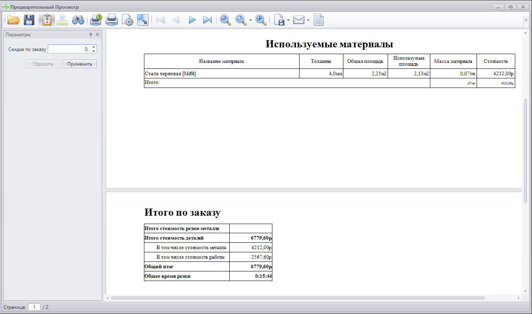Click the horizontal scrollbar thumb

pos(298,298)
